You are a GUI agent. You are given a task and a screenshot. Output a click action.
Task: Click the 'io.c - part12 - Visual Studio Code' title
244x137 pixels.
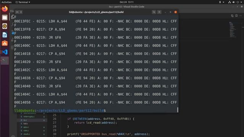tap(127, 7)
